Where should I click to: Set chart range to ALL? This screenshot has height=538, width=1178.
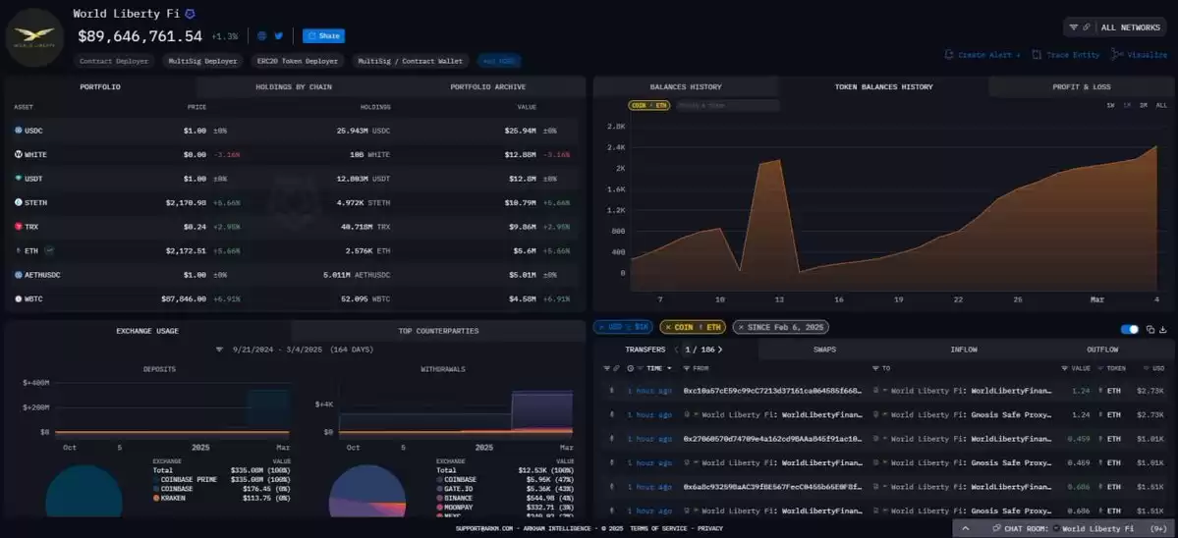1160,106
